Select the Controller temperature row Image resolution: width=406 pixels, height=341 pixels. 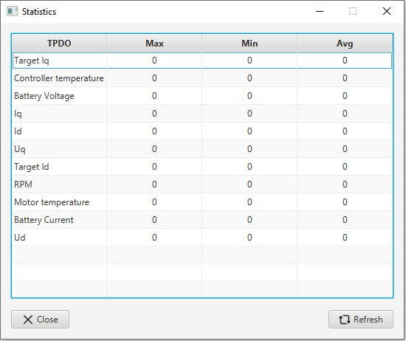pyautogui.click(x=202, y=78)
